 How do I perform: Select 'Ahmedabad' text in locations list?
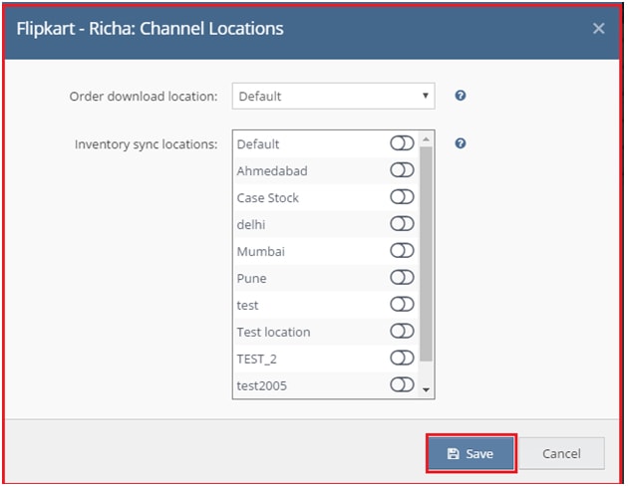(272, 171)
